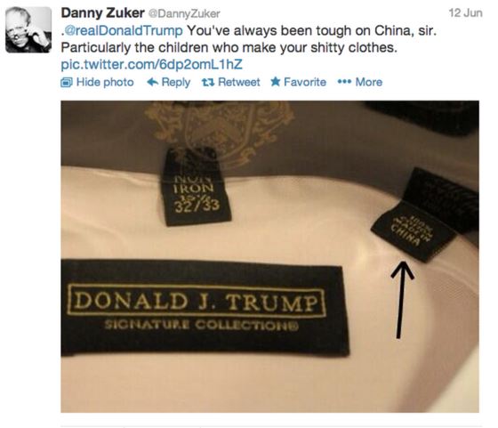Open the @DannyZuker handle

point(184,13)
